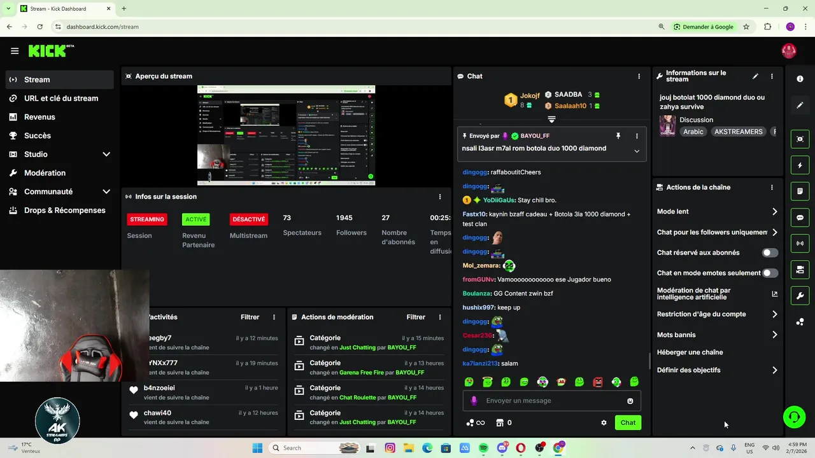Open emoji picker in message box
The image size is (815, 458).
(630, 401)
